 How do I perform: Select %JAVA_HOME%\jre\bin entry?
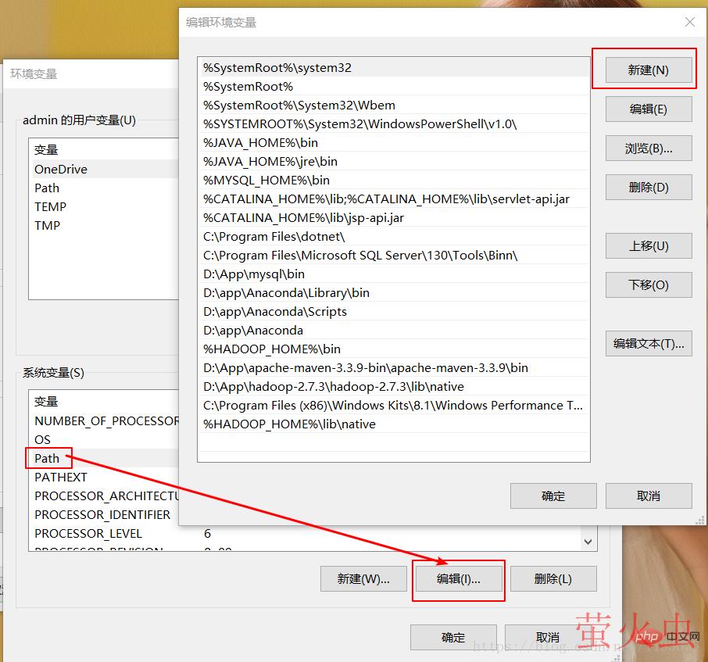(x=394, y=161)
